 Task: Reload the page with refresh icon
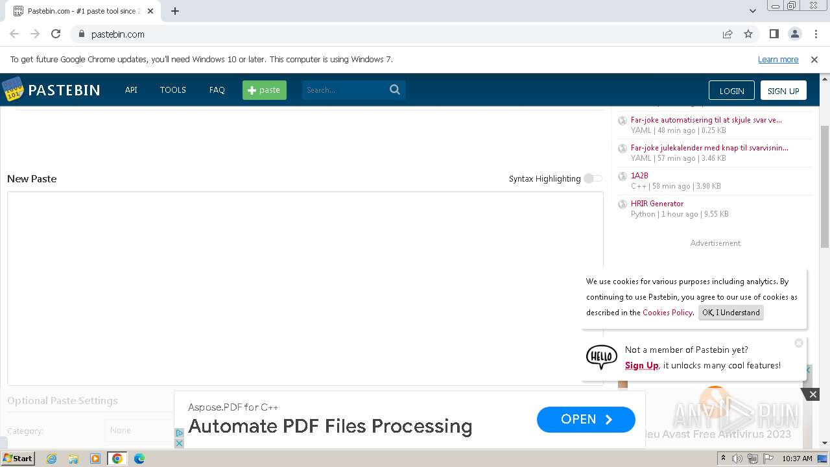click(56, 34)
